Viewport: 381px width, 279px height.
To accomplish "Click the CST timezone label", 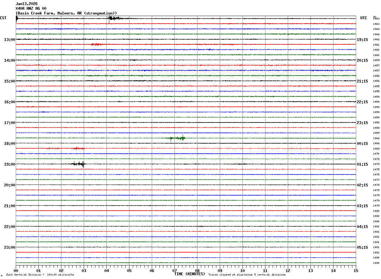I will pyautogui.click(x=3, y=18).
